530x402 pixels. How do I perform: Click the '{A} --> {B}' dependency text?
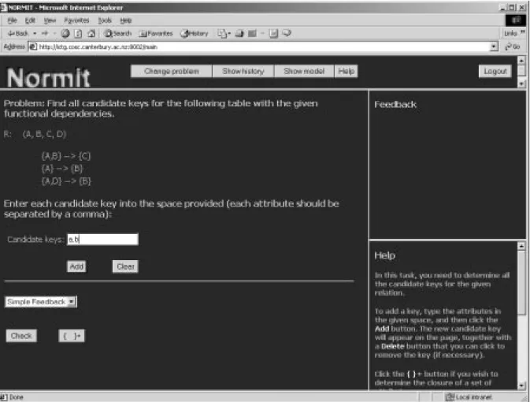click(x=62, y=169)
